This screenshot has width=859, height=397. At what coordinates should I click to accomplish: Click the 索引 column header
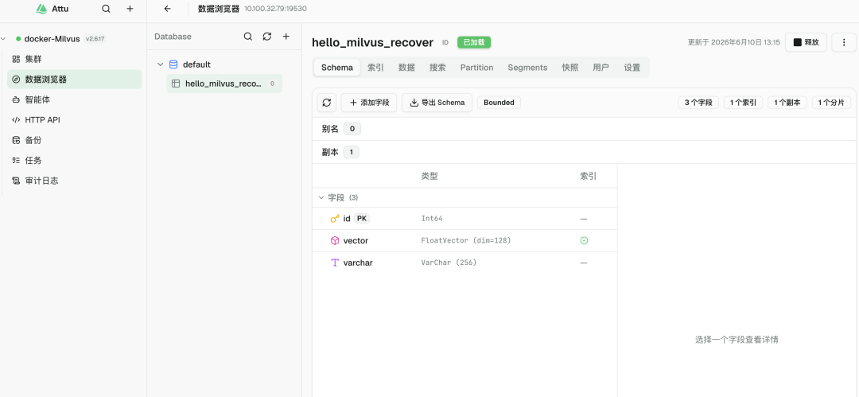point(589,176)
